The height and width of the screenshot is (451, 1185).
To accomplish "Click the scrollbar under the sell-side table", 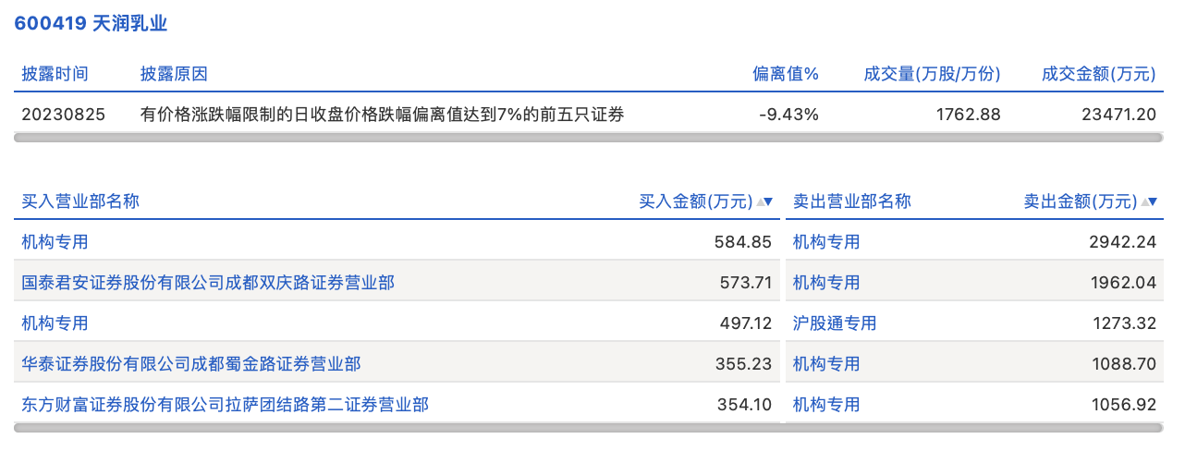I will click(x=974, y=428).
